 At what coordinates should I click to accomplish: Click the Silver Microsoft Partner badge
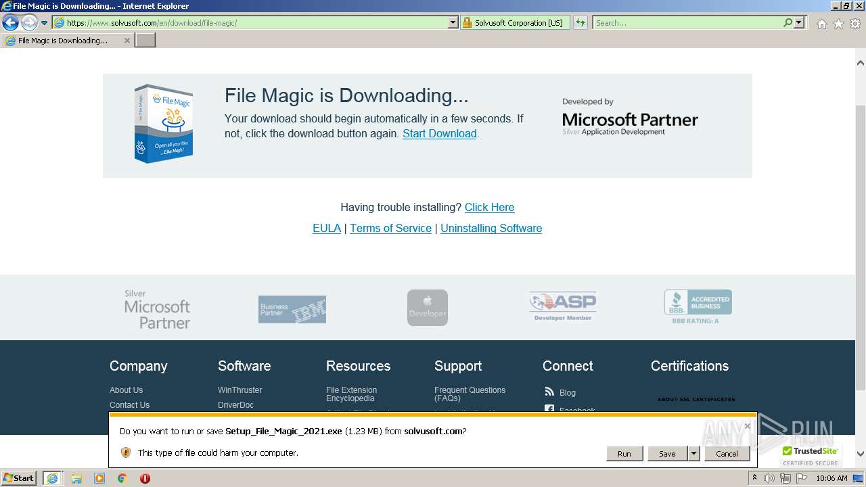pyautogui.click(x=157, y=309)
